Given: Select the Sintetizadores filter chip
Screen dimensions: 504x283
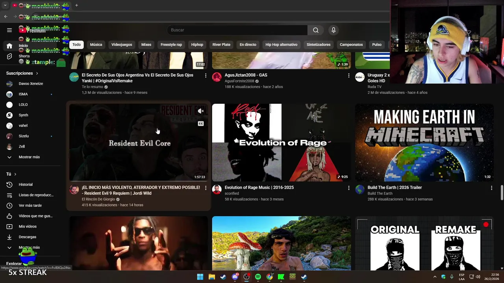Looking at the screenshot, I should (319, 44).
